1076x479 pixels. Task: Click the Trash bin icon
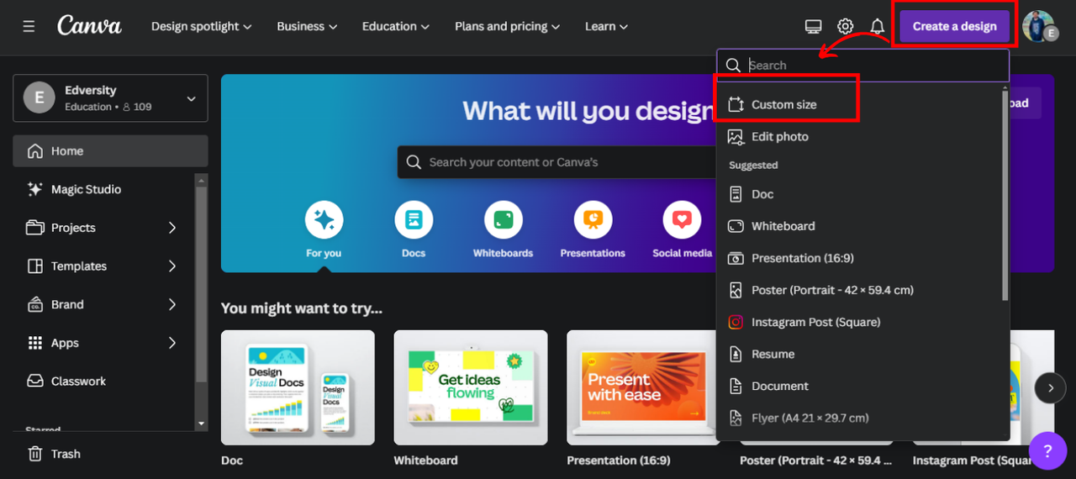tap(35, 454)
